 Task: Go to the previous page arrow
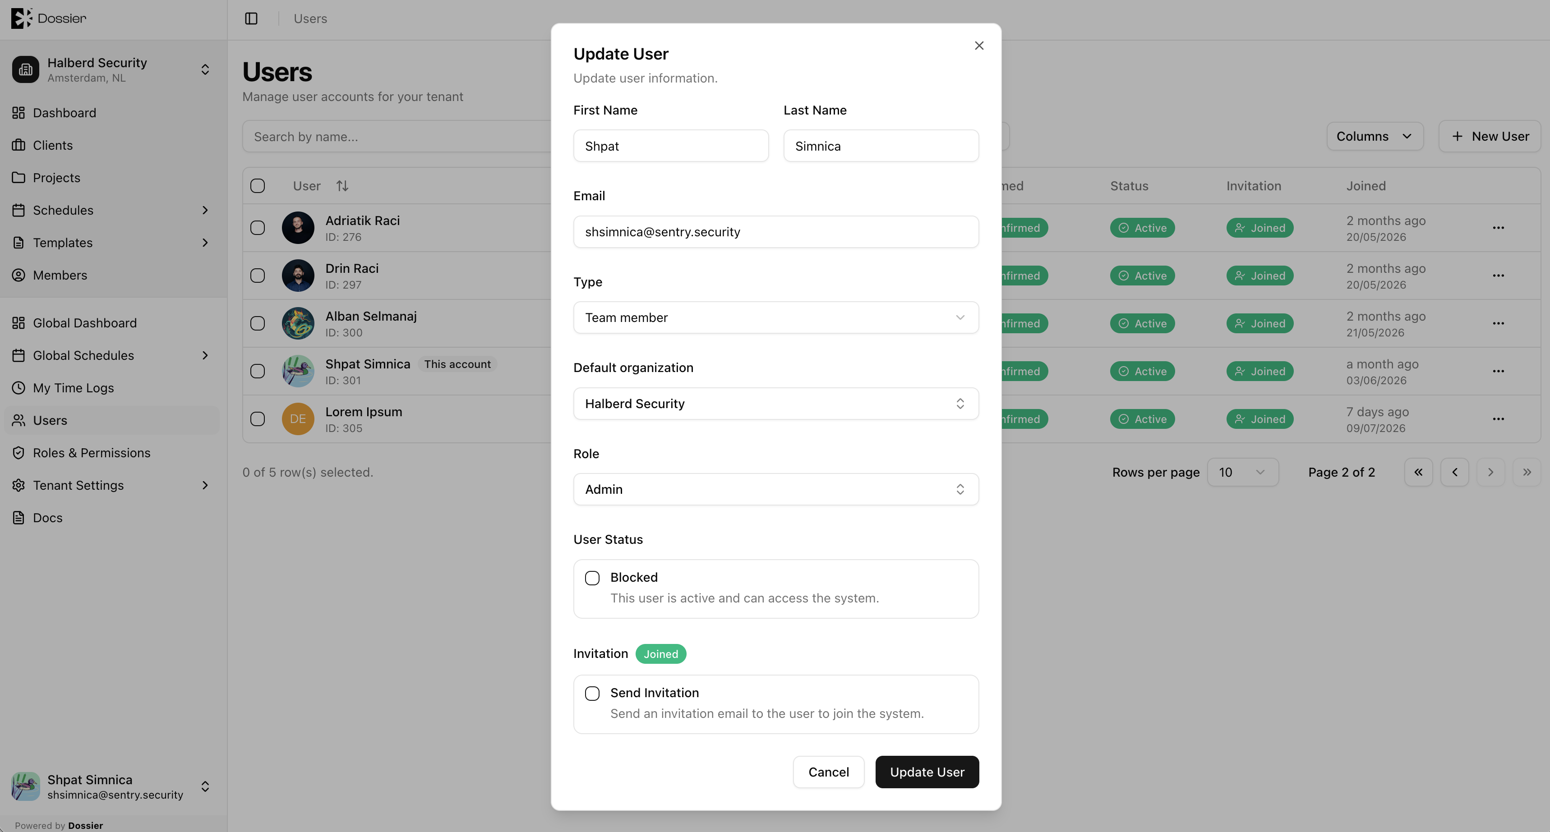(x=1454, y=472)
